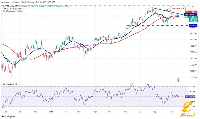The height and width of the screenshot is (119, 200).
Task: Select the 4200.00 price axis label
Action: point(193,33)
